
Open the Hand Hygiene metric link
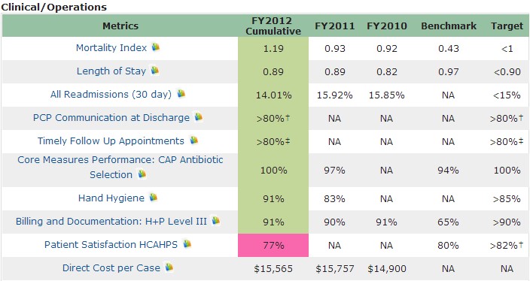[111, 198]
